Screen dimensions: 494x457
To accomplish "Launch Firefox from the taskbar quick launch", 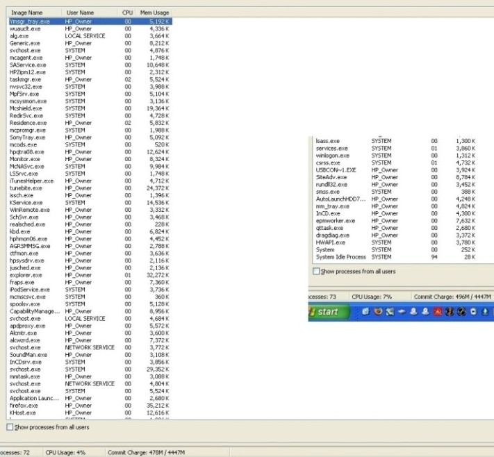I will (379, 312).
